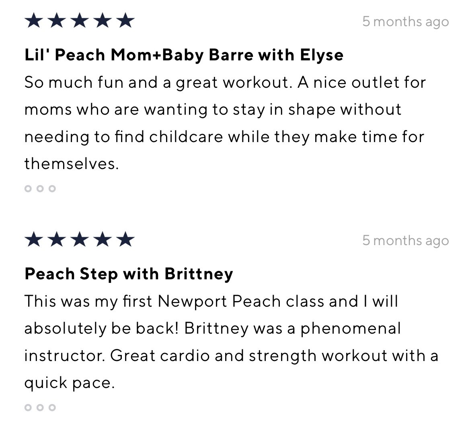
Task: Click the fourth star of the Mom+Baby Barre rating
Action: coord(103,21)
